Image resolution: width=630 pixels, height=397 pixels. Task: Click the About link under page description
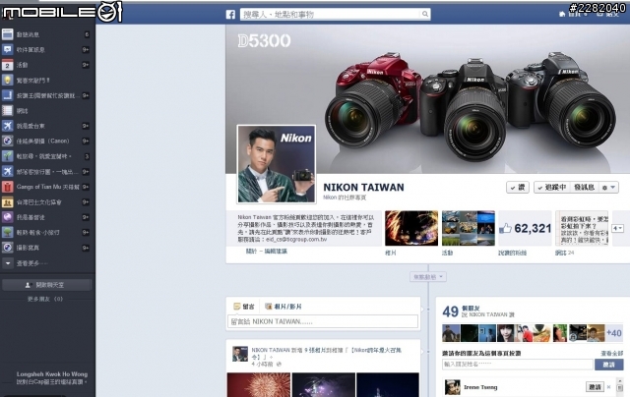click(251, 252)
